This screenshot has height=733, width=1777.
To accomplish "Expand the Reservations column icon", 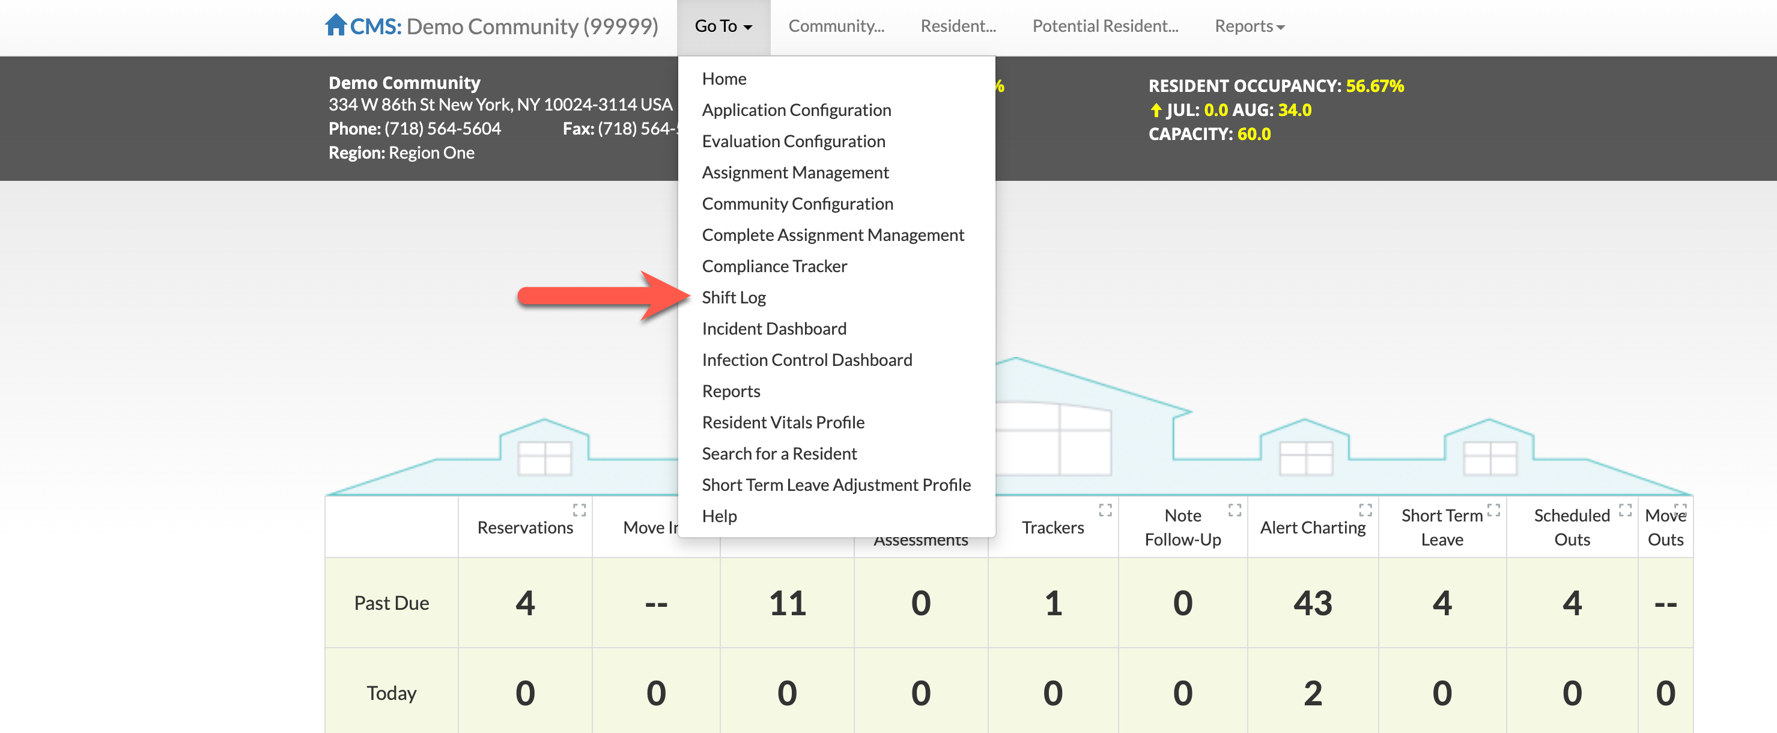I will pos(580,510).
